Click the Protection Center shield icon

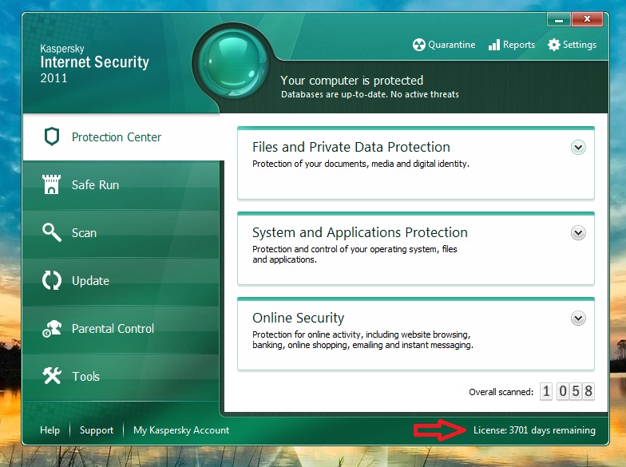point(52,137)
